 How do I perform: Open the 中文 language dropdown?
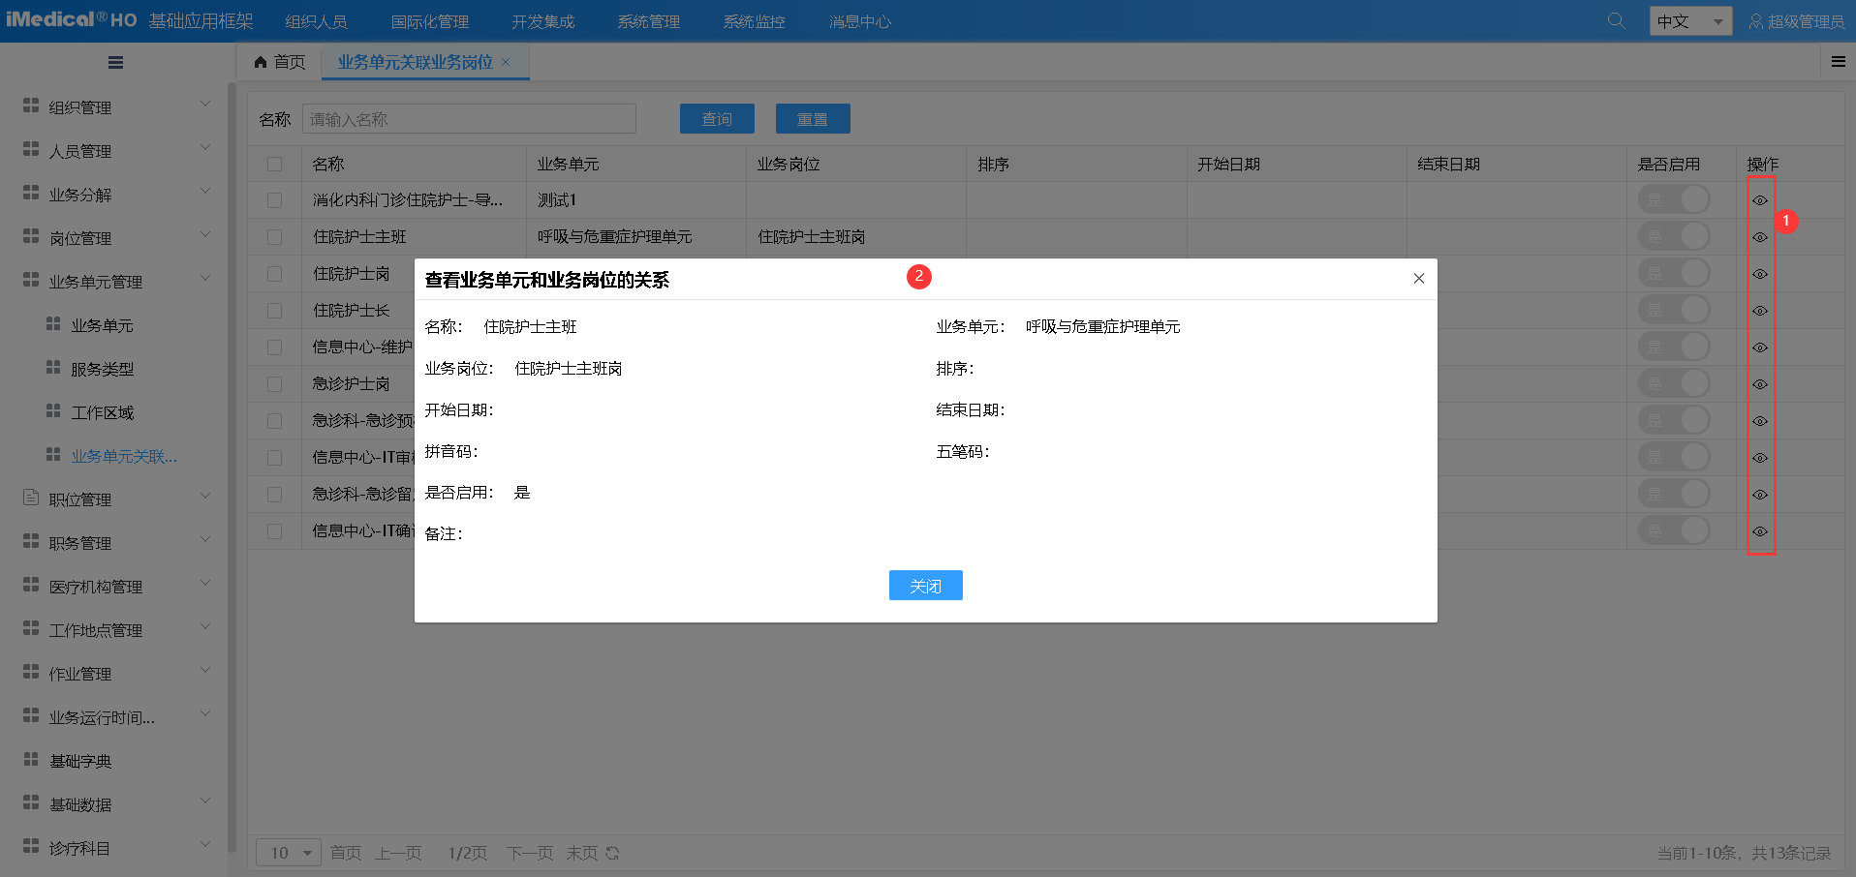1690,19
